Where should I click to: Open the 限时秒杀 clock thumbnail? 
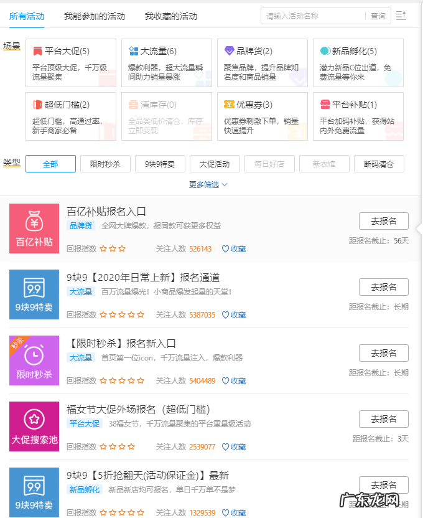pos(34,360)
